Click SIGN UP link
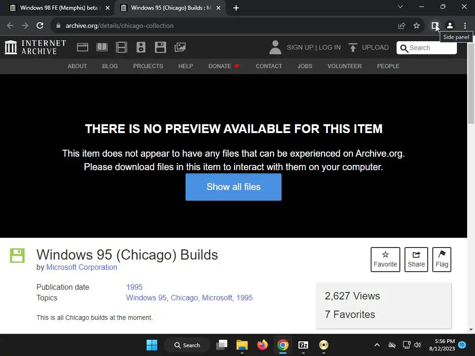 [x=300, y=48]
